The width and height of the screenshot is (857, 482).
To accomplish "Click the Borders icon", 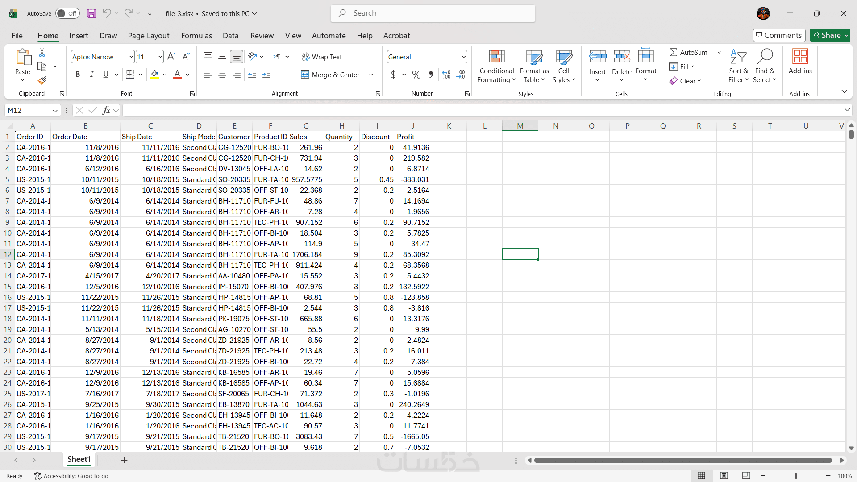I will coord(130,75).
